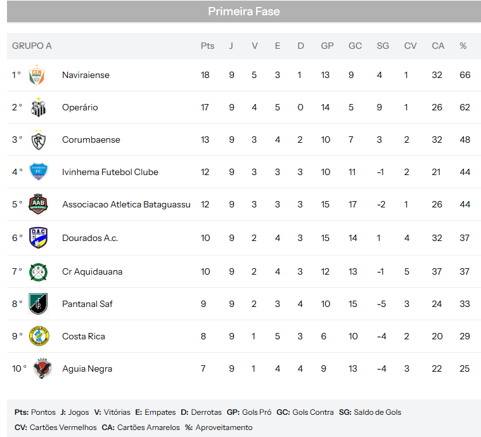The height and width of the screenshot is (437, 481).
Task: Click the GP column header
Action: [x=327, y=46]
